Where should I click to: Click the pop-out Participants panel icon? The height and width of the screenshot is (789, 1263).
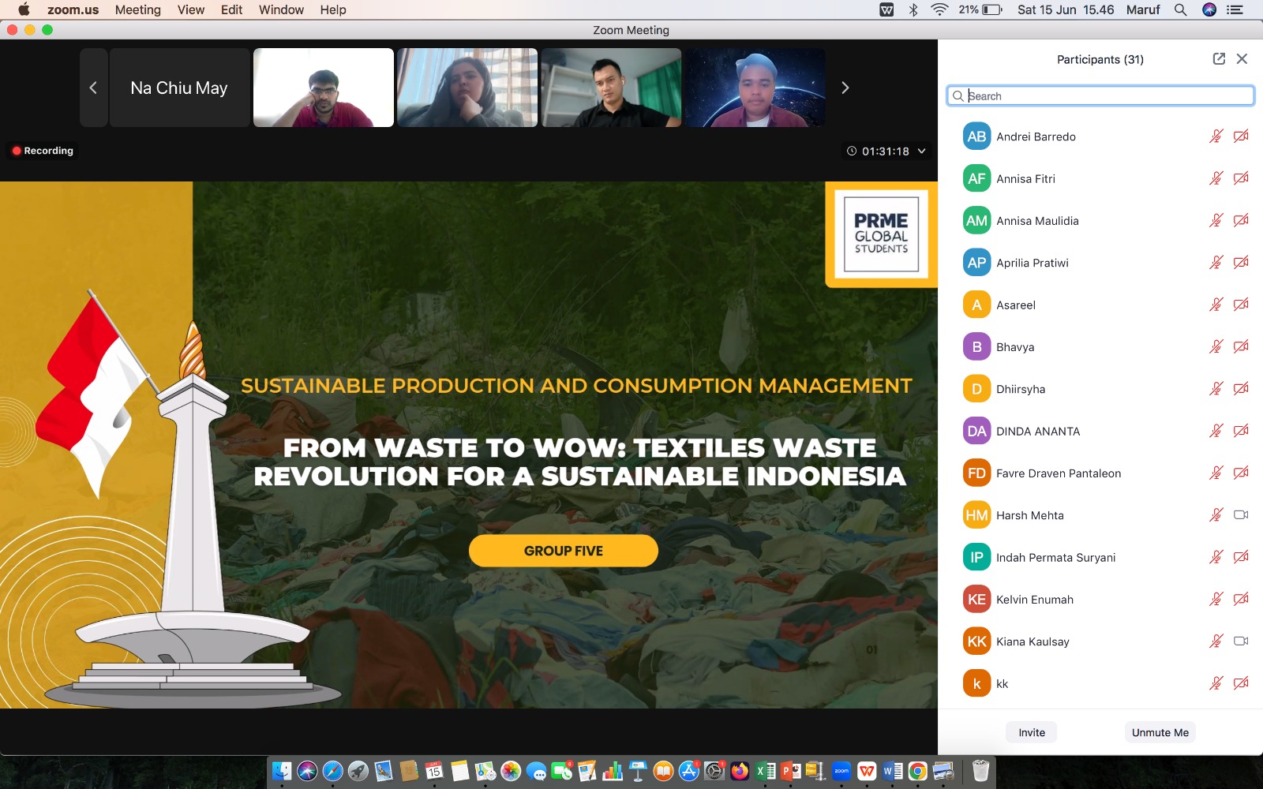pyautogui.click(x=1218, y=58)
